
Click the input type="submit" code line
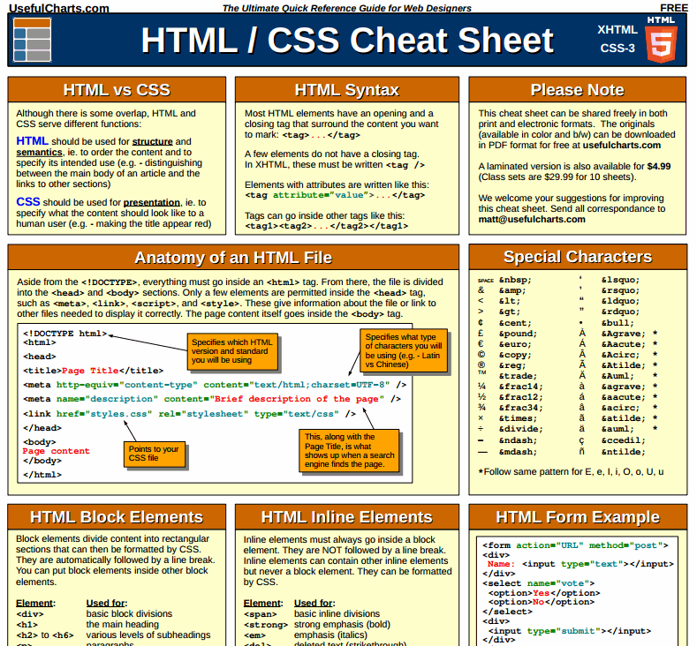570,631
